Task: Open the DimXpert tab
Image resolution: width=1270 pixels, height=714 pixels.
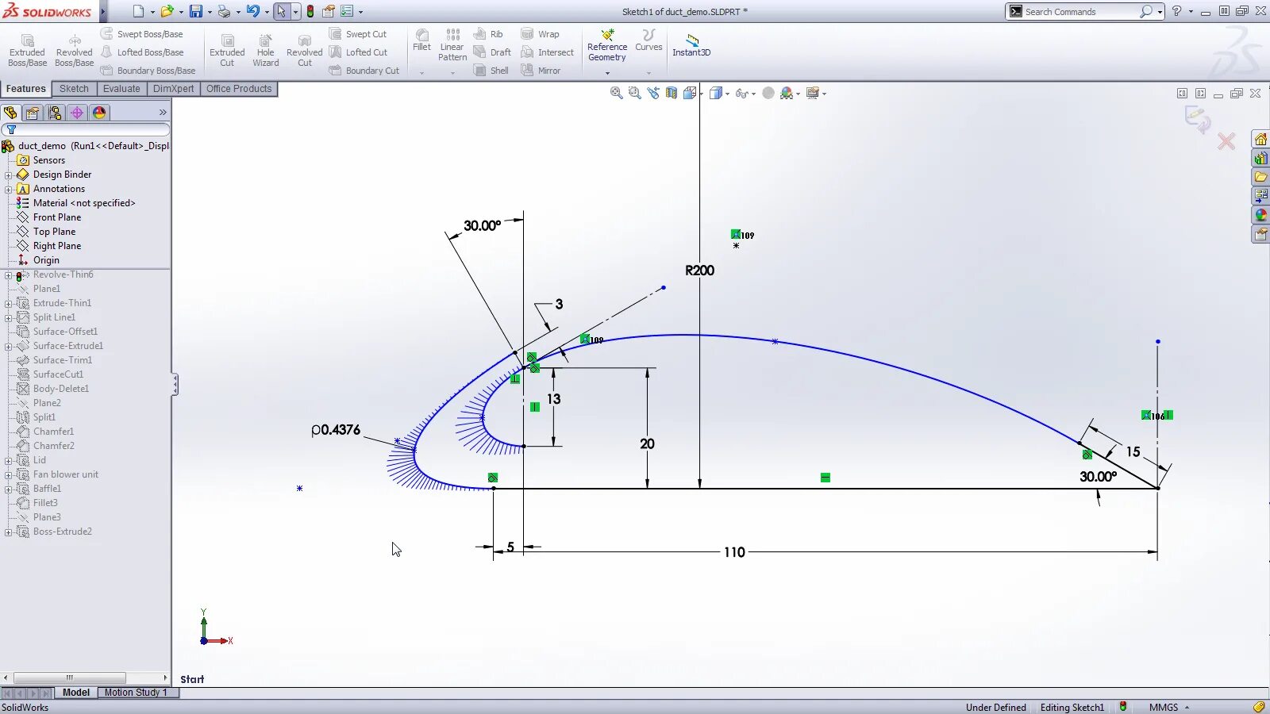Action: pyautogui.click(x=173, y=89)
